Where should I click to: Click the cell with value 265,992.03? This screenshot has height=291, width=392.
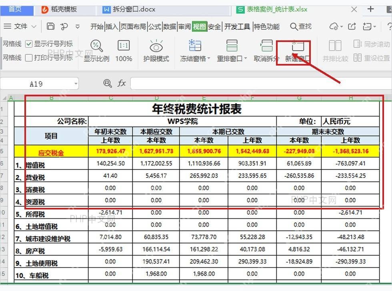coord(204,176)
